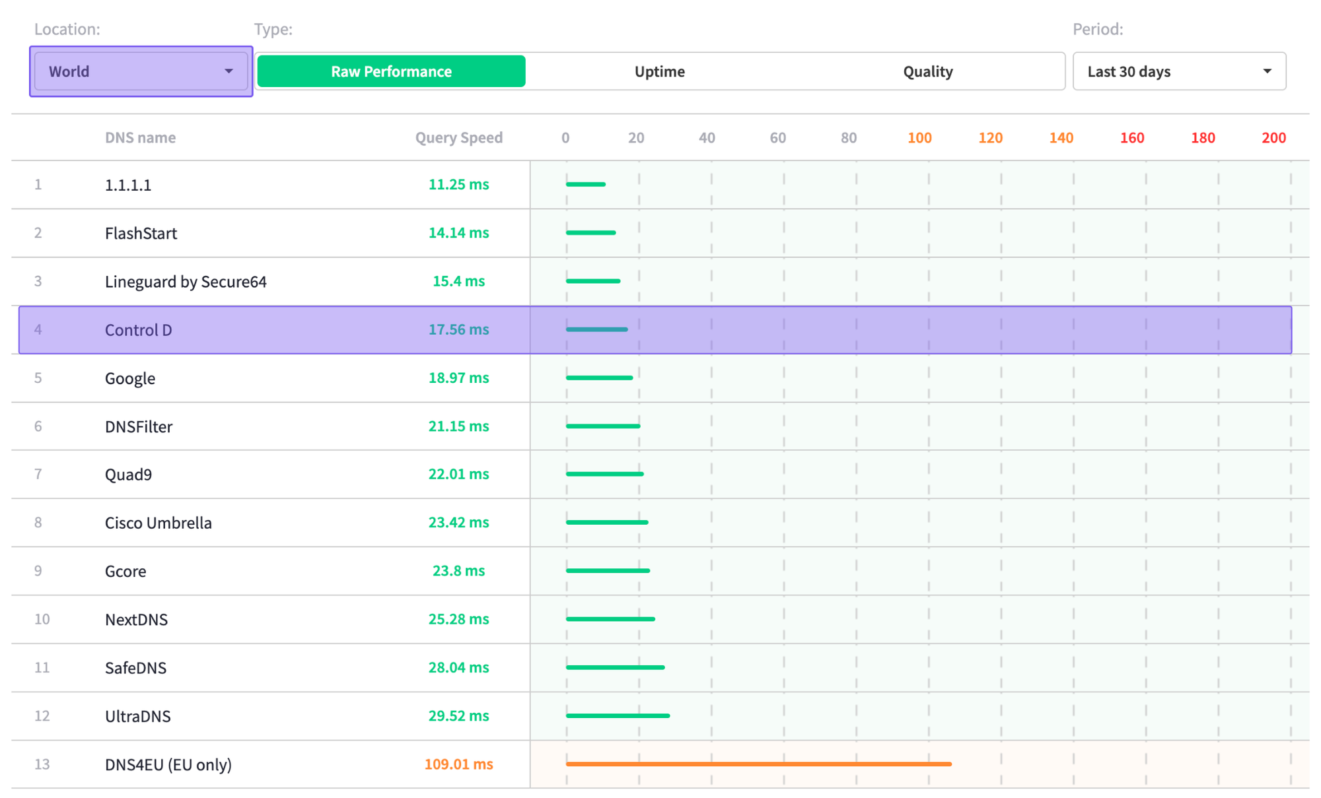Switch to the Uptime tab

[659, 71]
